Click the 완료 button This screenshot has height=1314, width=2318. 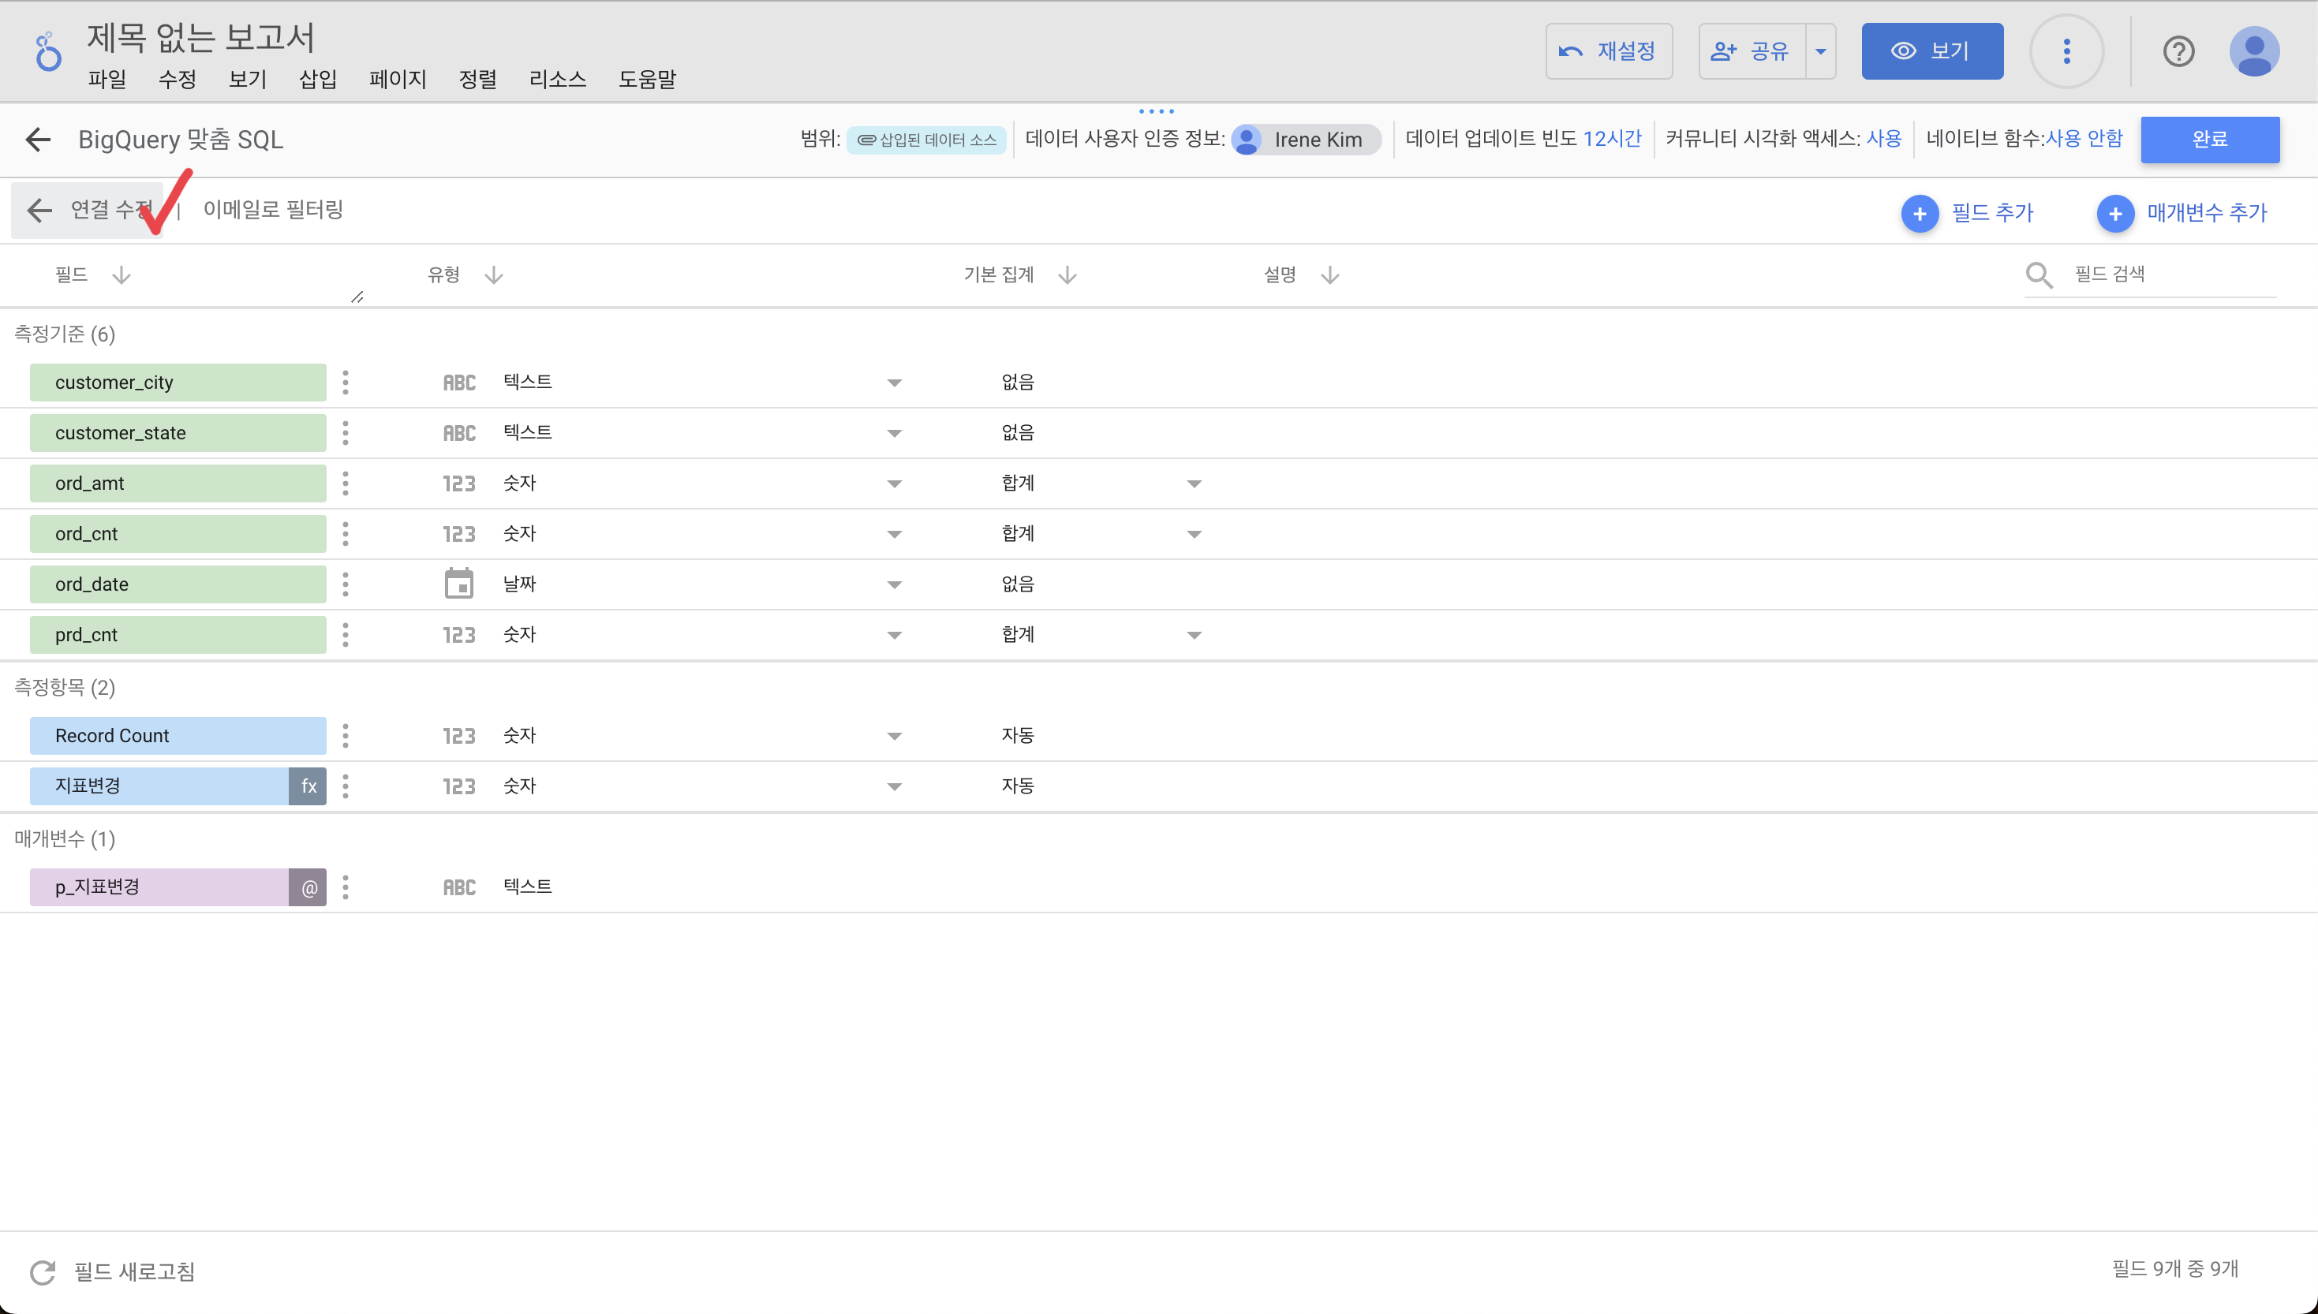(2209, 140)
